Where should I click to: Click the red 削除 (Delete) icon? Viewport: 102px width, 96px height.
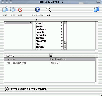20,10
